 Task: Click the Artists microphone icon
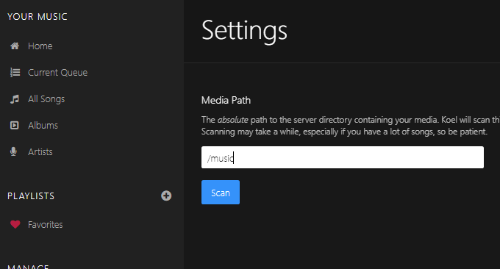point(13,151)
